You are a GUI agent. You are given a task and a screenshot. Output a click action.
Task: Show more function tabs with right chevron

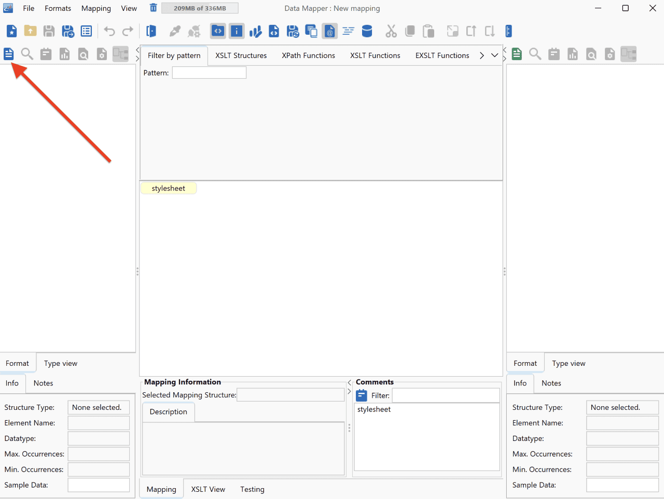(x=482, y=55)
